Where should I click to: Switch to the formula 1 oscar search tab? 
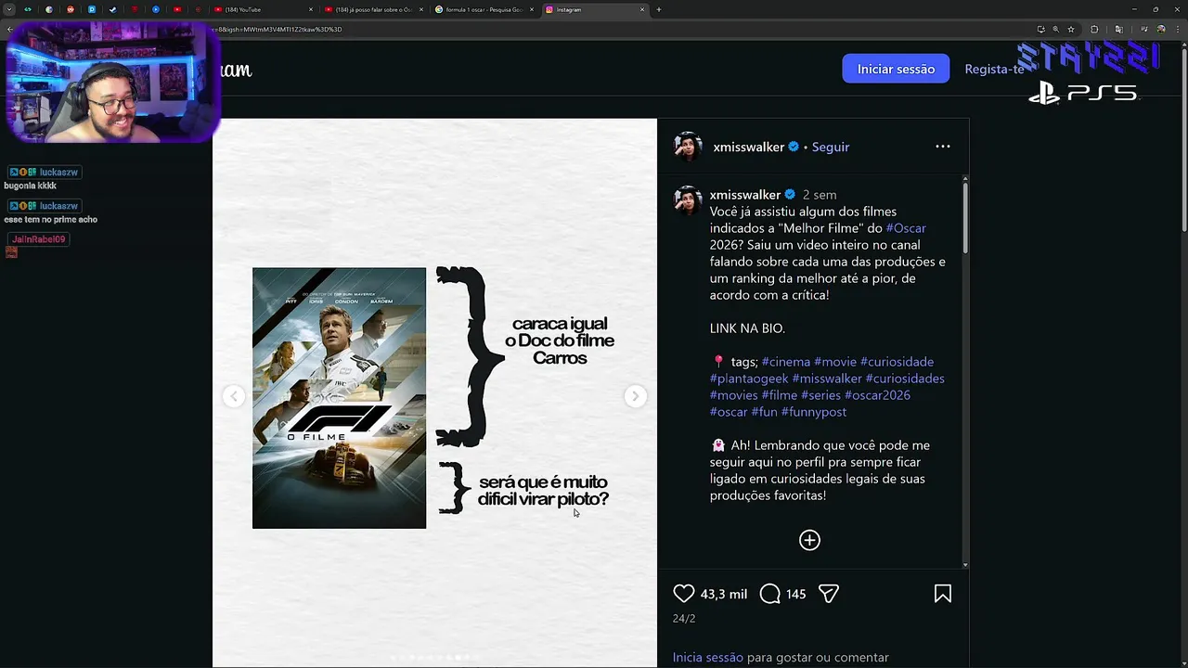tap(484, 9)
